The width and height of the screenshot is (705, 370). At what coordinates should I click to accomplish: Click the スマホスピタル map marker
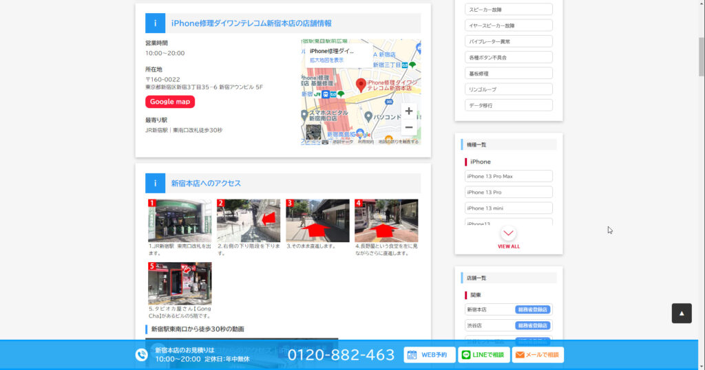[x=304, y=116]
